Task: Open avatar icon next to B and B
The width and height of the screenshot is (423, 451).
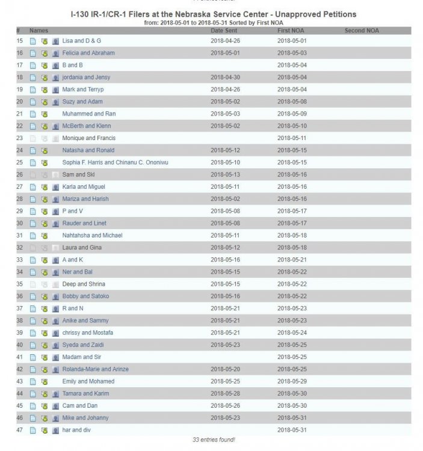Action: (55, 66)
